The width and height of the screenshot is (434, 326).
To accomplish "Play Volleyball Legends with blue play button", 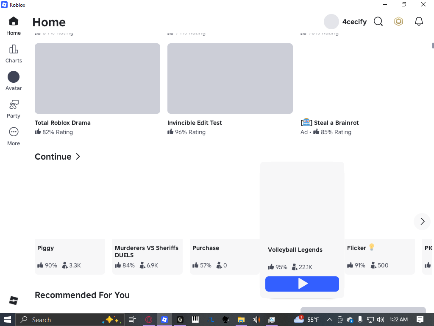I will 302,284.
